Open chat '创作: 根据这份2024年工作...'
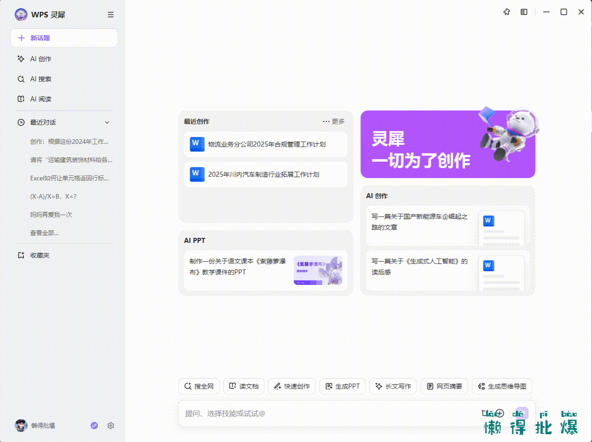Image resolution: width=592 pixels, height=442 pixels. click(69, 142)
